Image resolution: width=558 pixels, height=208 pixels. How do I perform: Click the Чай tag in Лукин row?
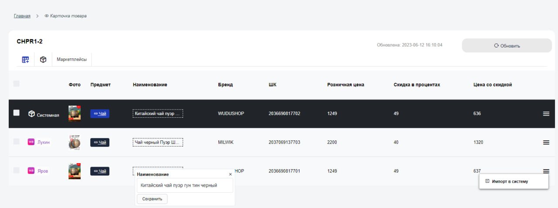coord(100,142)
